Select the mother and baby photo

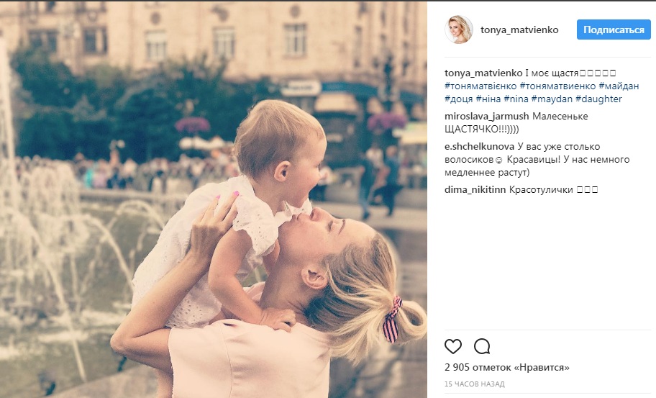tap(214, 199)
